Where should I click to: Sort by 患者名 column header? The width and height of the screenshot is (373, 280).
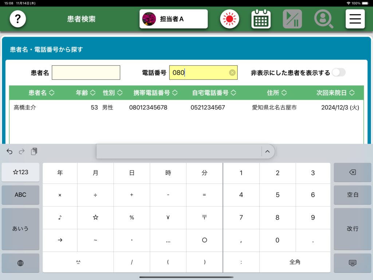coord(42,93)
